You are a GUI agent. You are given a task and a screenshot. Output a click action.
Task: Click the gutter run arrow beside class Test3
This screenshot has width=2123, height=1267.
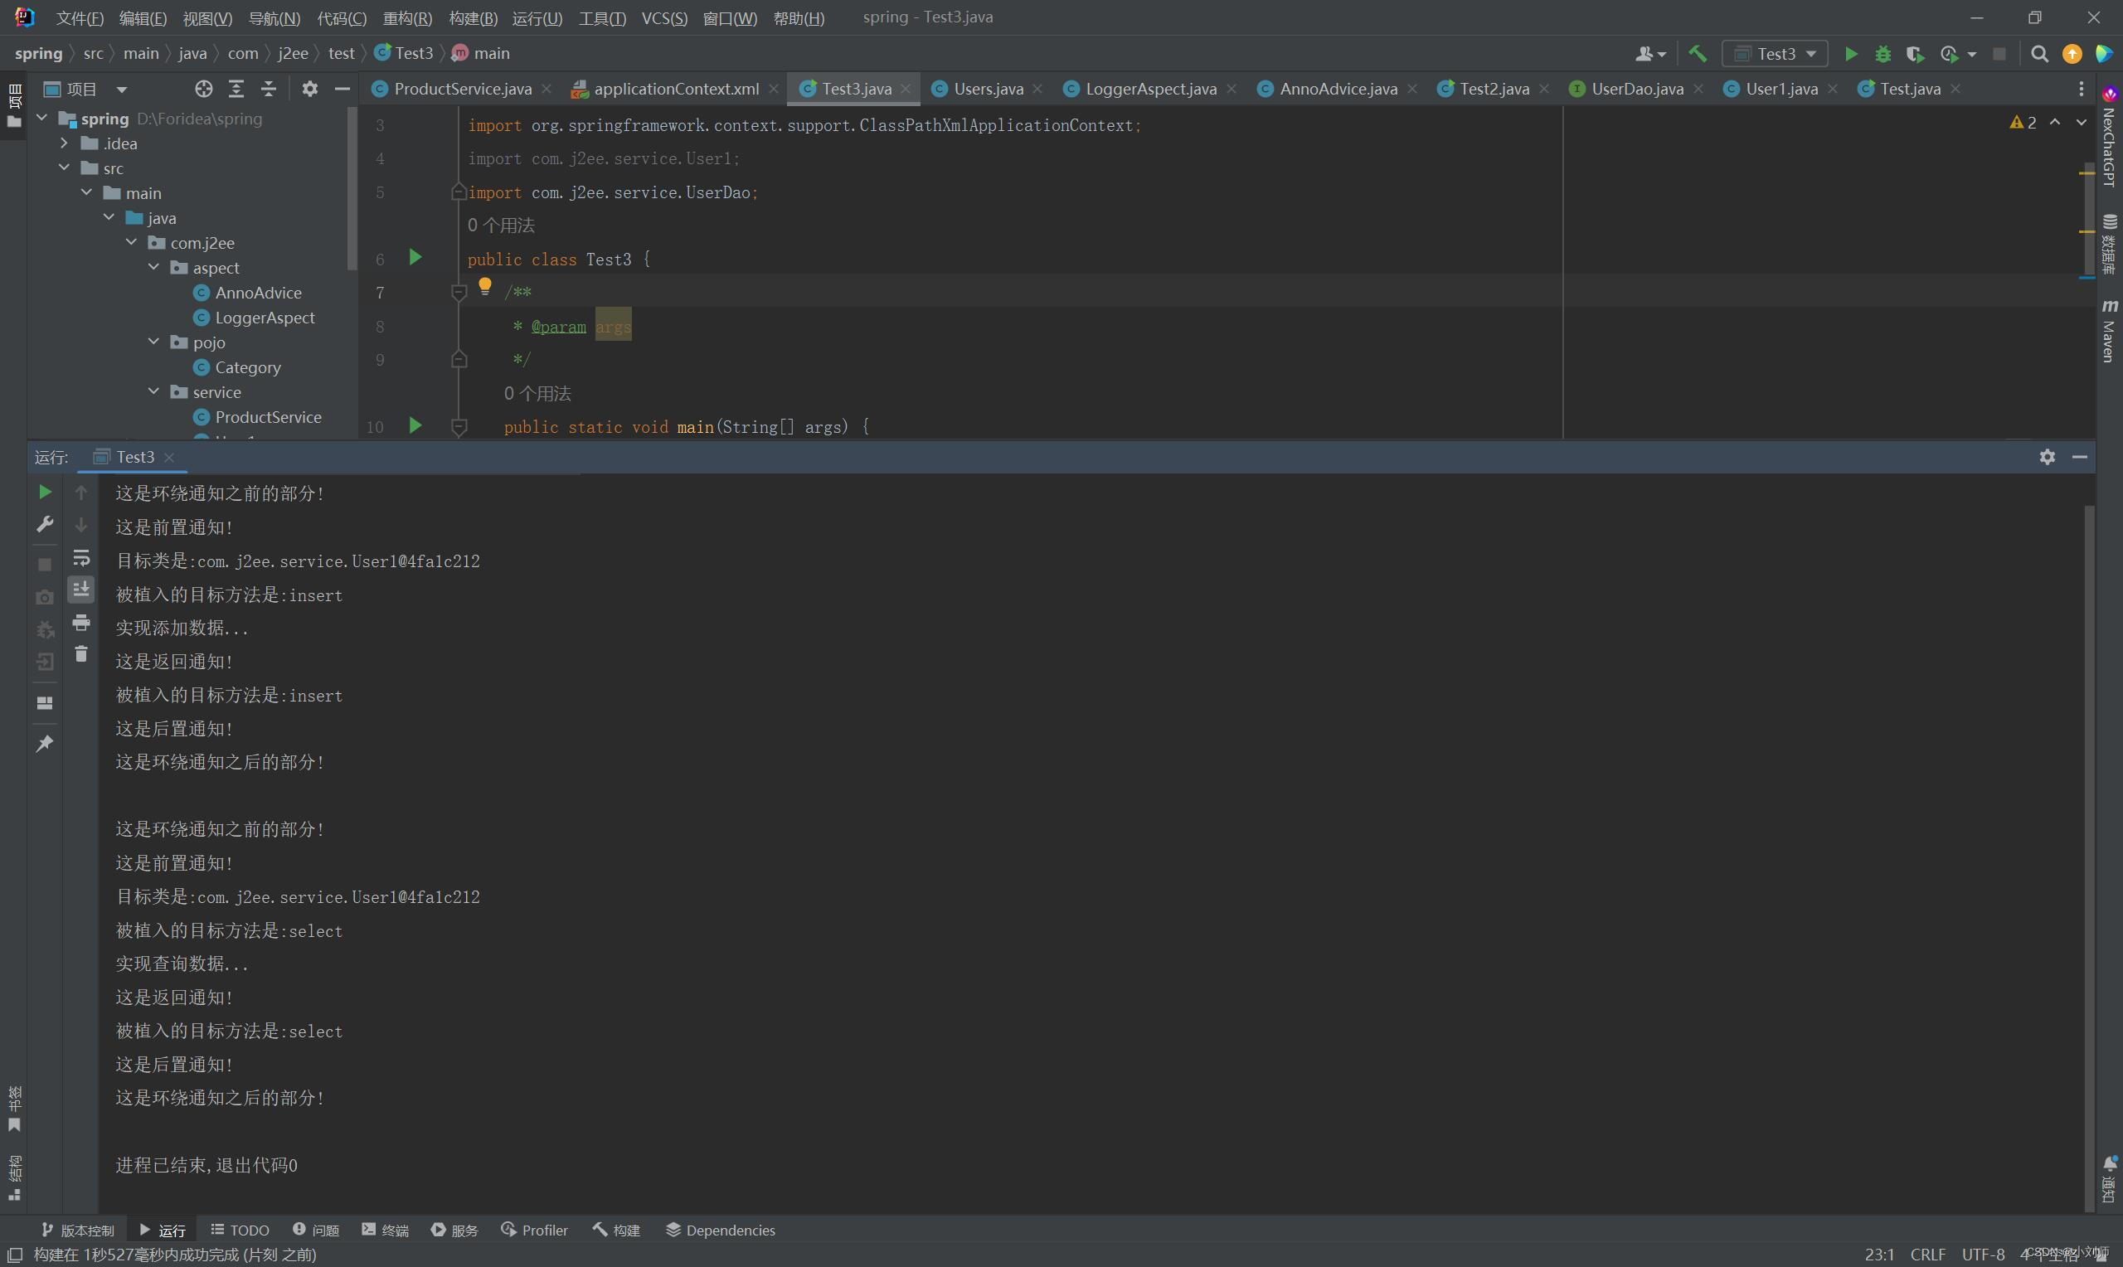415,257
